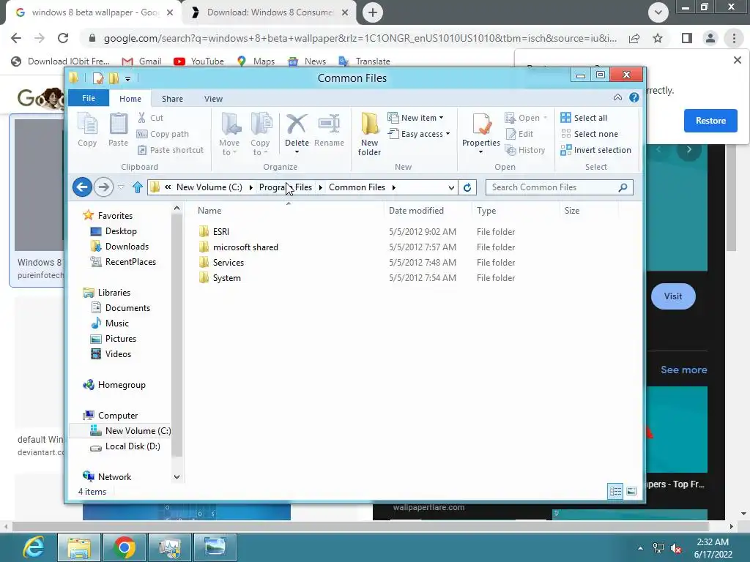Click the Cut scissors command
Image resolution: width=750 pixels, height=562 pixels.
point(151,118)
